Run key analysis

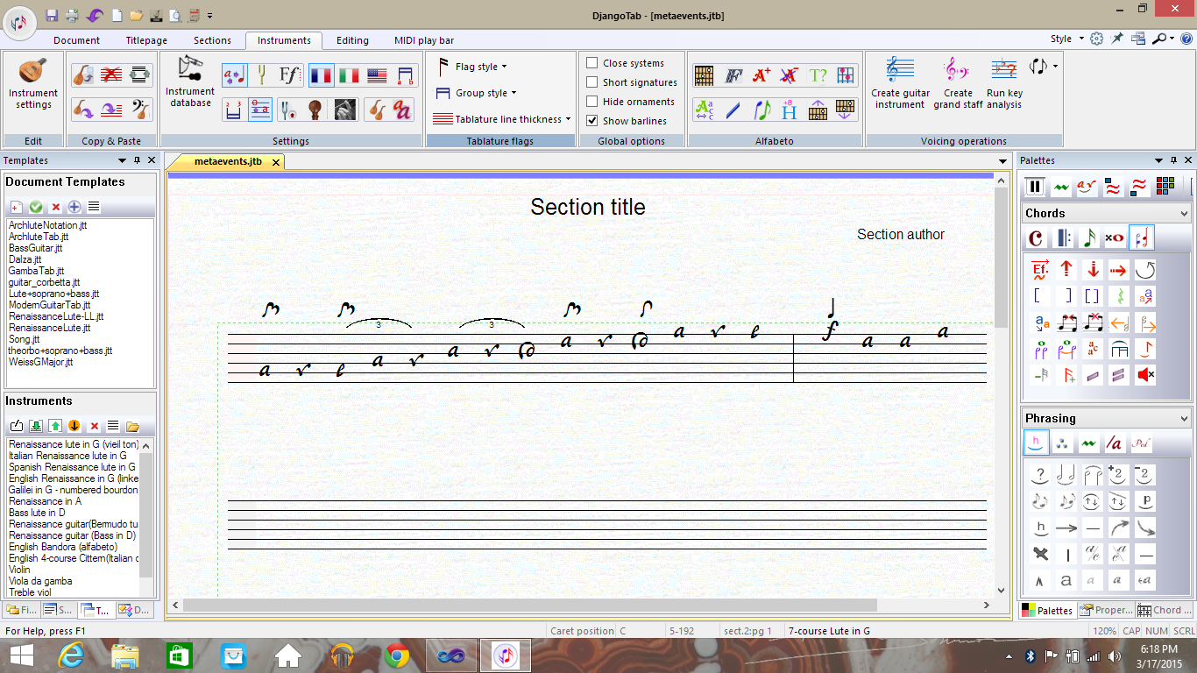click(1003, 86)
